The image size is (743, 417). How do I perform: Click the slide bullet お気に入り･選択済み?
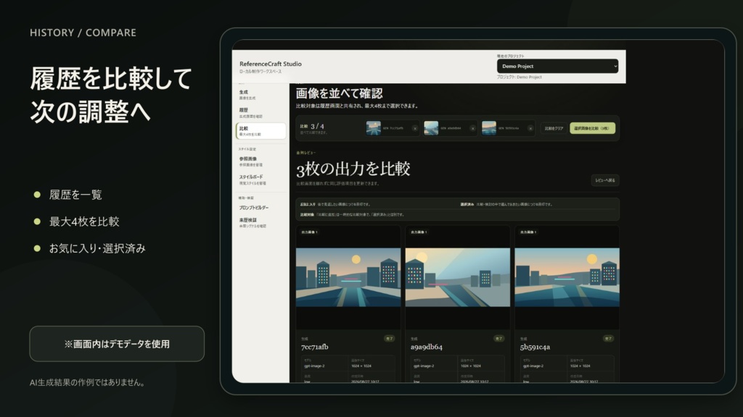[97, 248]
